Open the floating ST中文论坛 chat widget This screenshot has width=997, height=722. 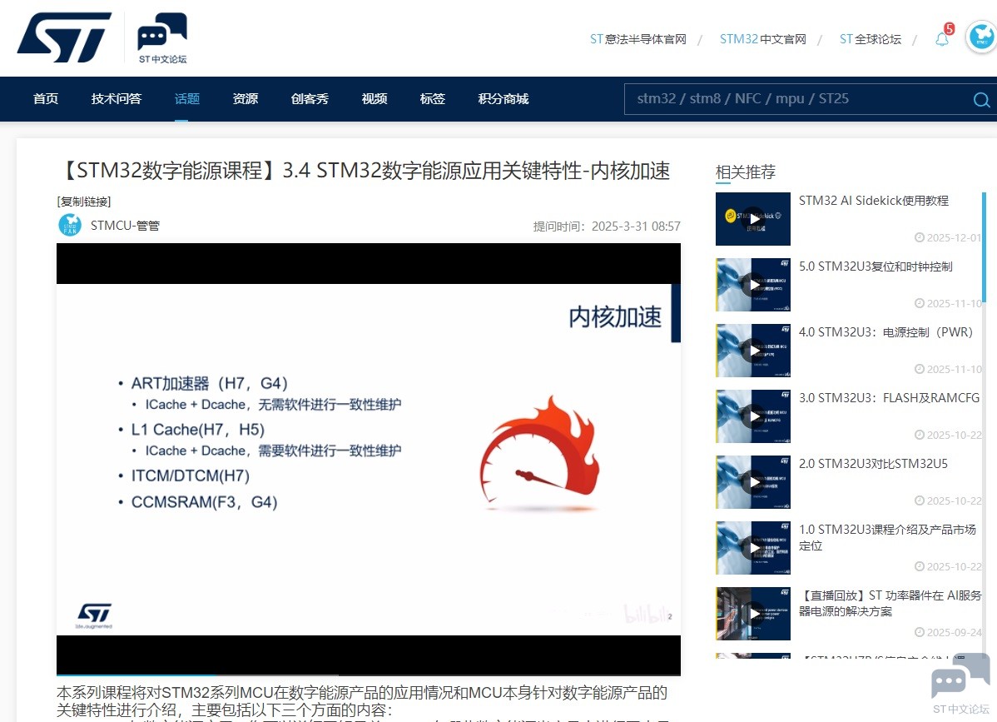960,685
